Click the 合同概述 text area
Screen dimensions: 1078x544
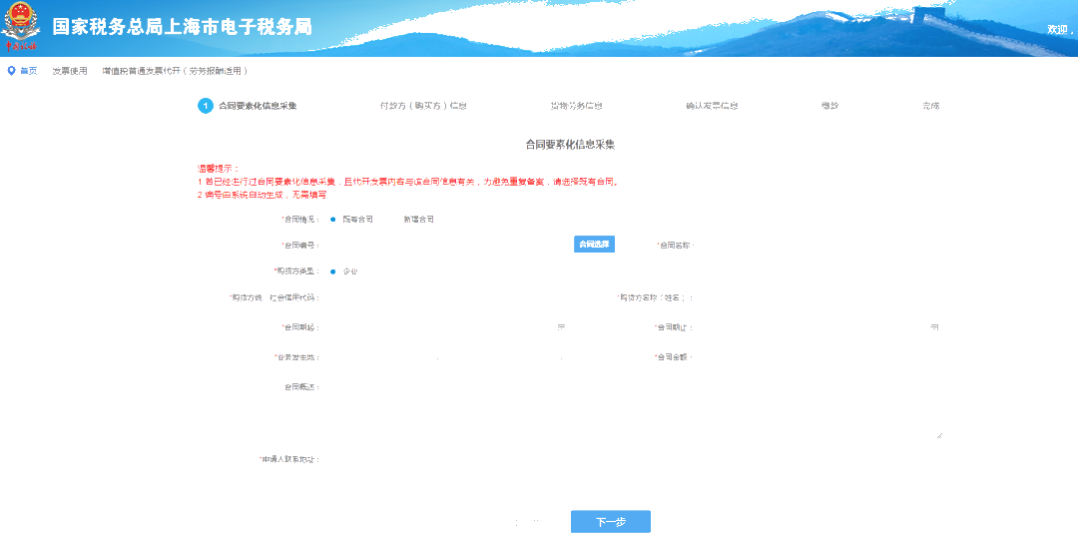tap(633, 410)
